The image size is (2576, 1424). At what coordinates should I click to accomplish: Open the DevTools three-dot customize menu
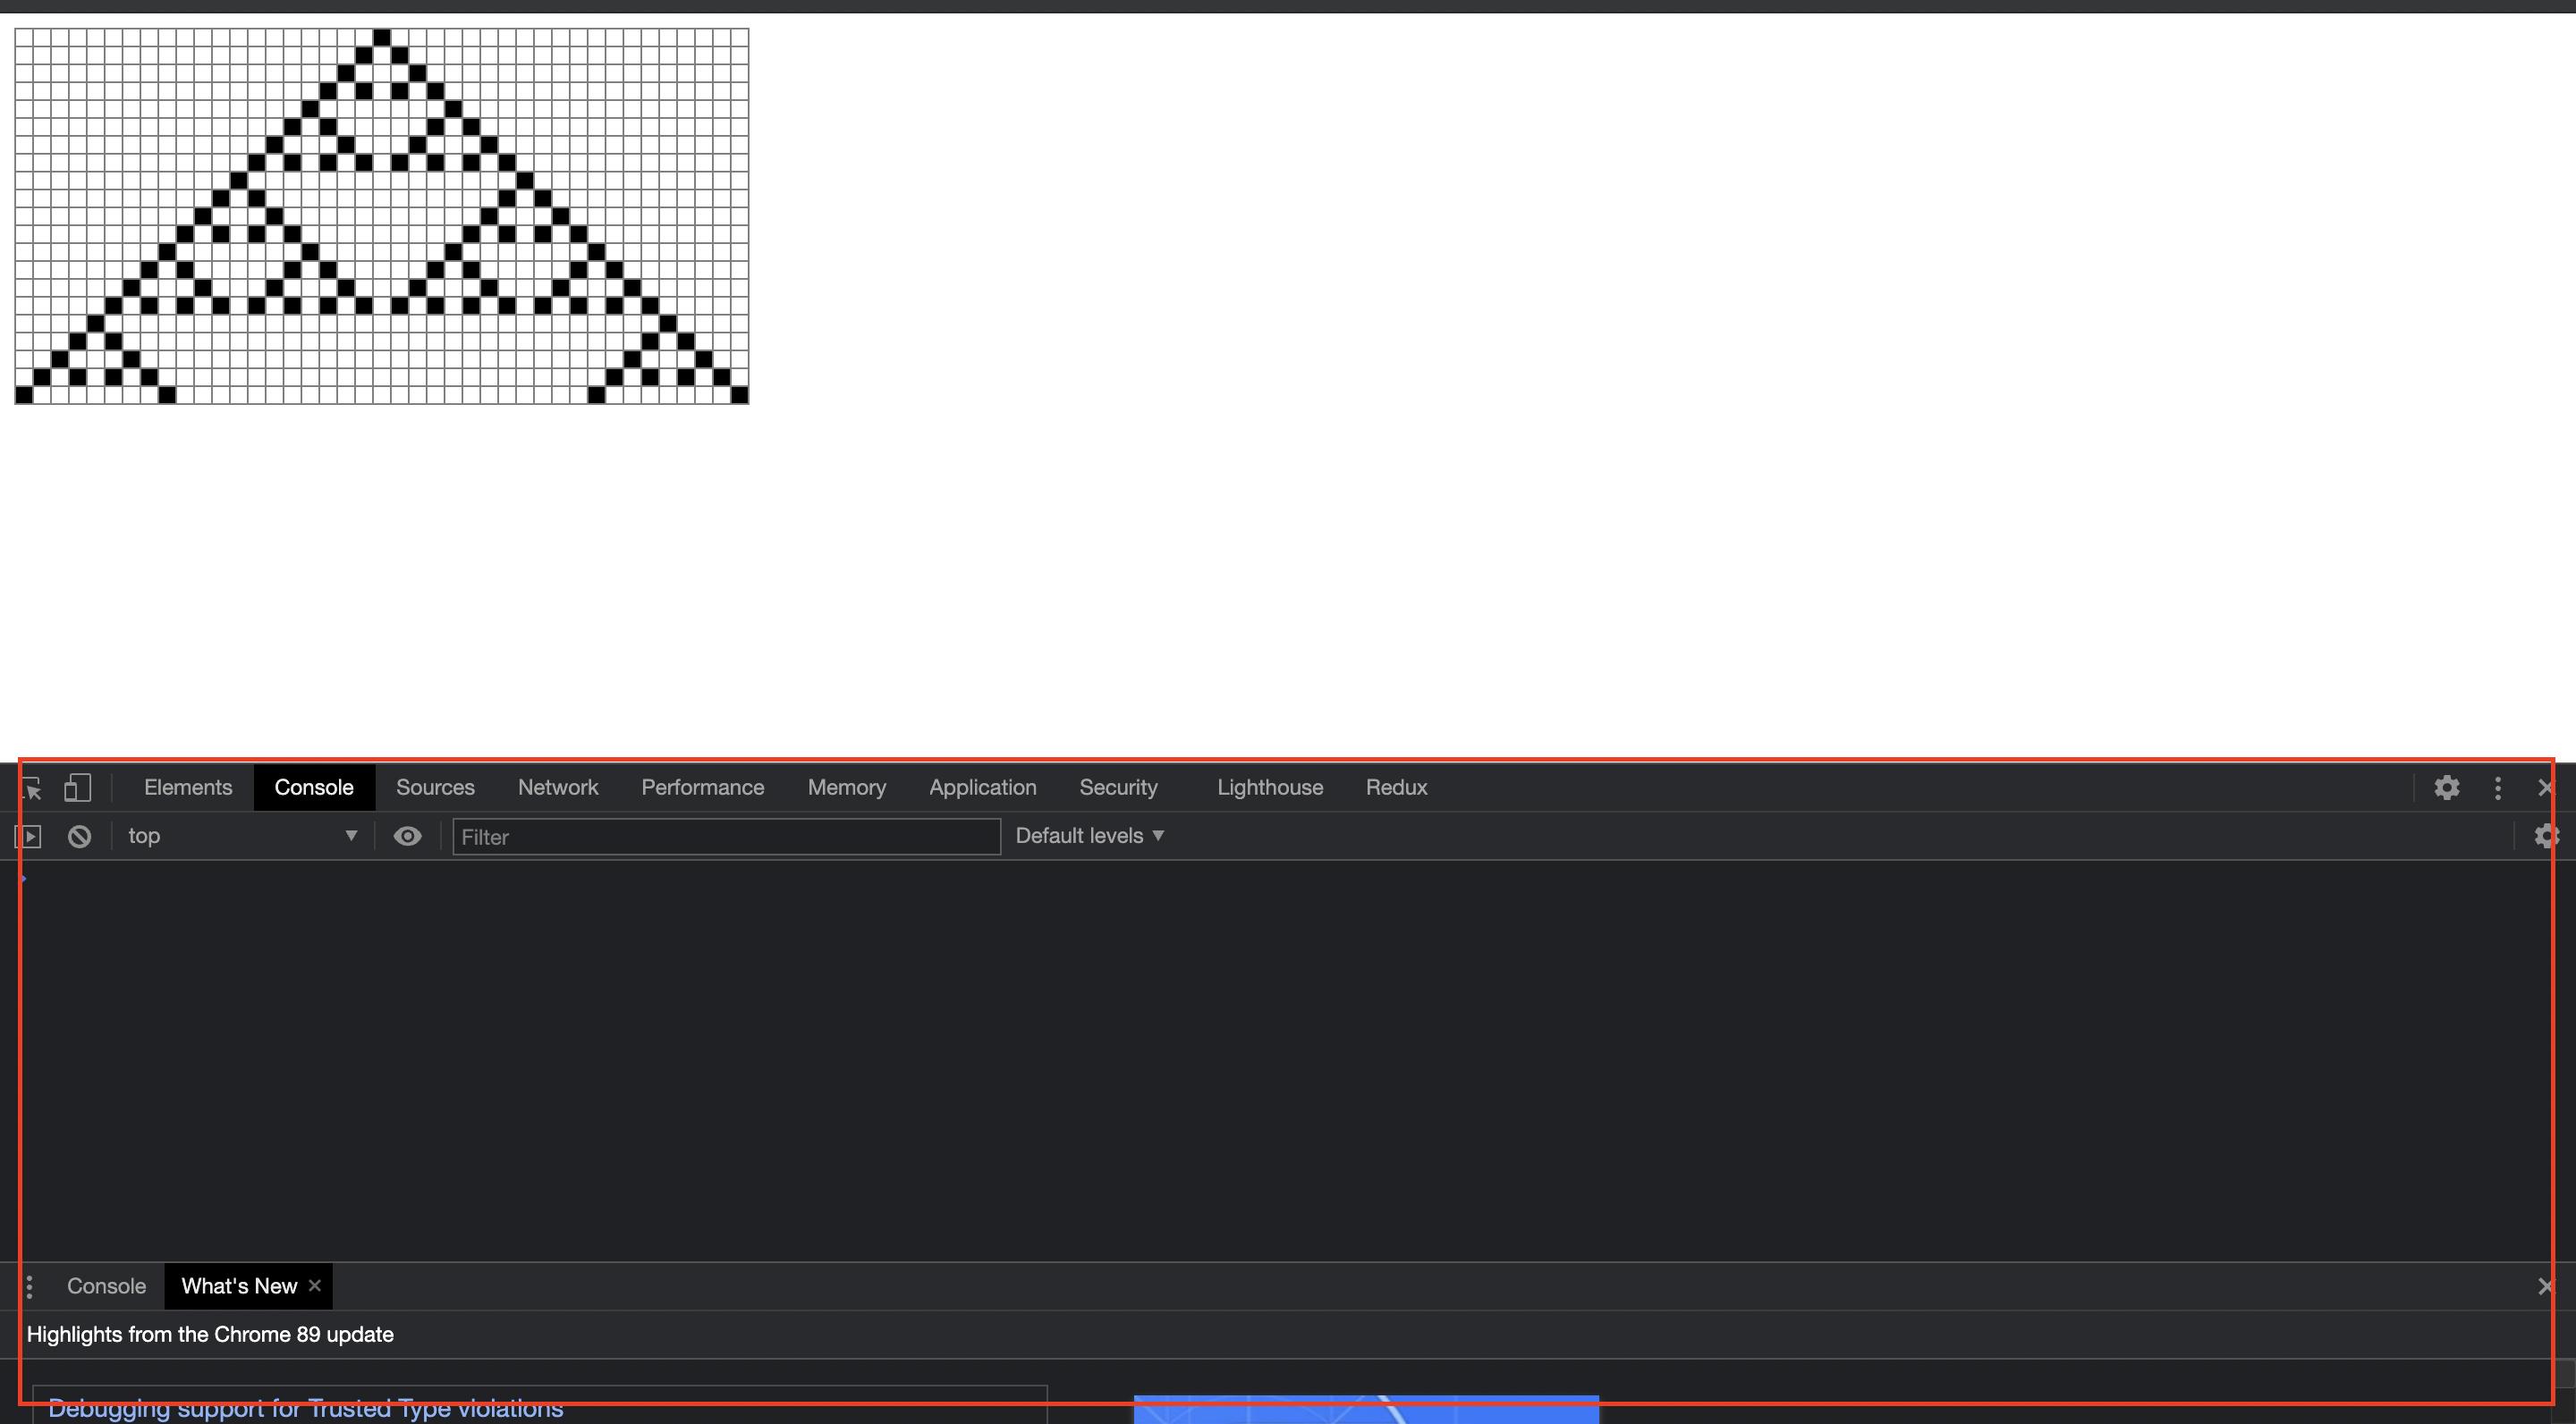2497,788
